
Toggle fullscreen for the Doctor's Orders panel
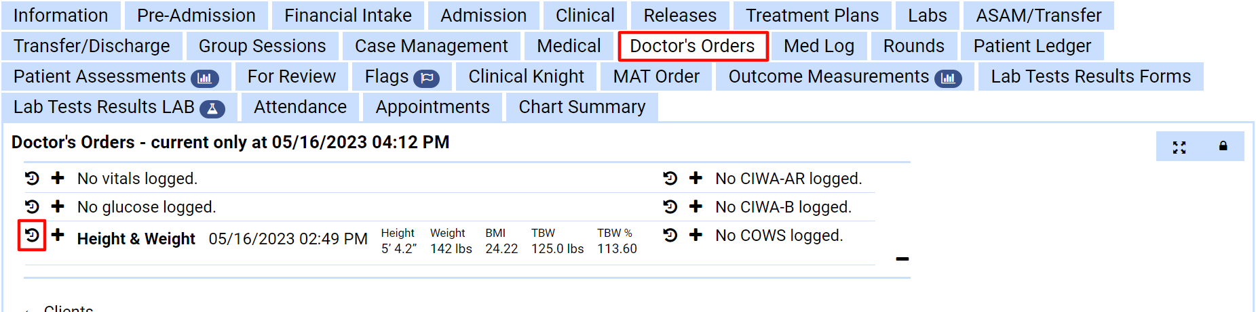(x=1179, y=147)
